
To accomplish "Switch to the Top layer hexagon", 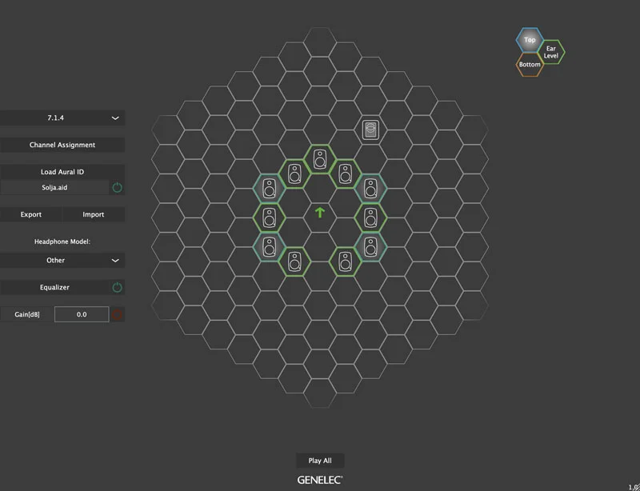I will coord(530,40).
